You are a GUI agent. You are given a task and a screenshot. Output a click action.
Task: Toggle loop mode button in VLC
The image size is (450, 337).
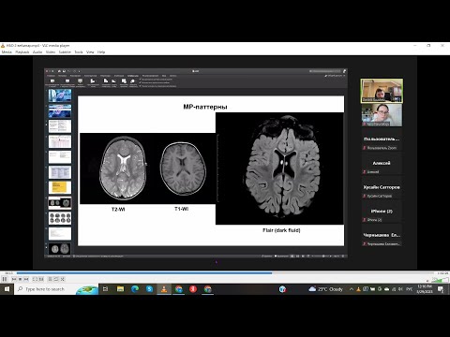[x=56, y=279]
